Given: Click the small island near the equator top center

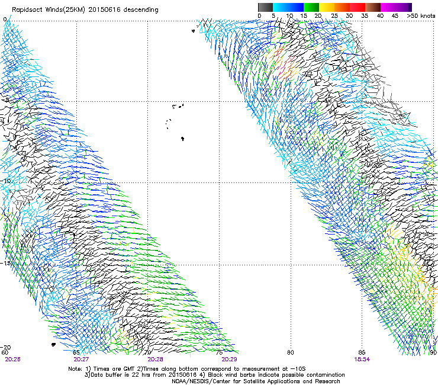Looking at the screenshot, I should pyautogui.click(x=193, y=31).
